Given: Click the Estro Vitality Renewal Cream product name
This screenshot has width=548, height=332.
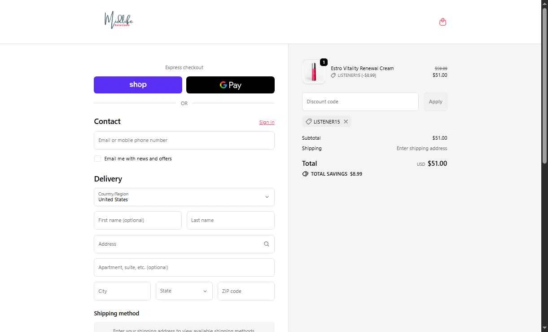Looking at the screenshot, I should click(x=362, y=68).
